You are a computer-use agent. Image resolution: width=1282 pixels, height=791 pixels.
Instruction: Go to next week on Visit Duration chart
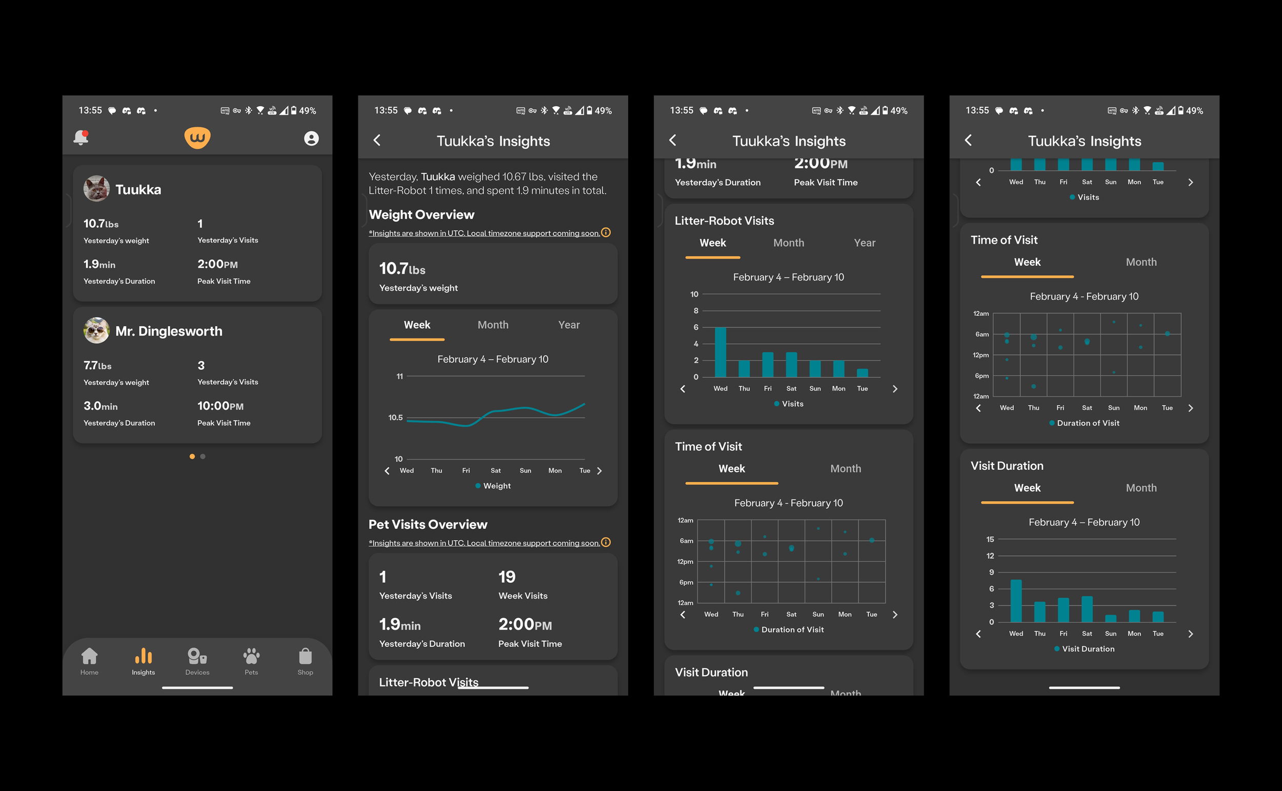point(1191,634)
